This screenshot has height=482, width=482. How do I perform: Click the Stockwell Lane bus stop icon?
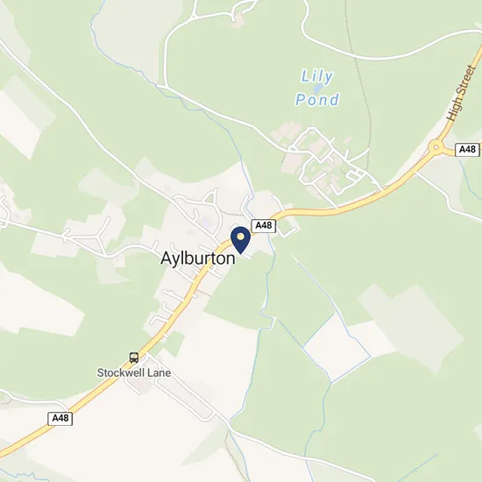click(134, 358)
